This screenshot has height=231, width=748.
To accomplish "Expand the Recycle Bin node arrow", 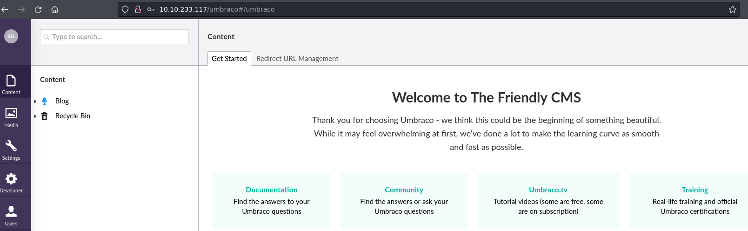I will (35, 116).
